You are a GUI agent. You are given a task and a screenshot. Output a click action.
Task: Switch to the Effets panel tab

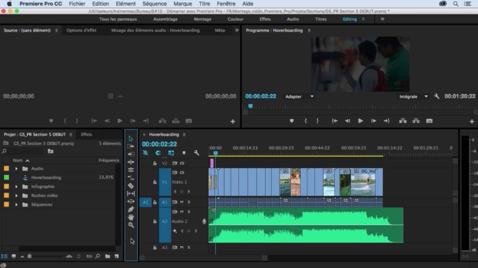pyautogui.click(x=87, y=134)
